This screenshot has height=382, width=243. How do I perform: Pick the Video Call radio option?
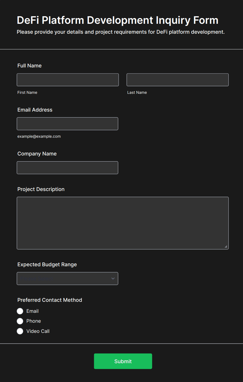pos(20,331)
